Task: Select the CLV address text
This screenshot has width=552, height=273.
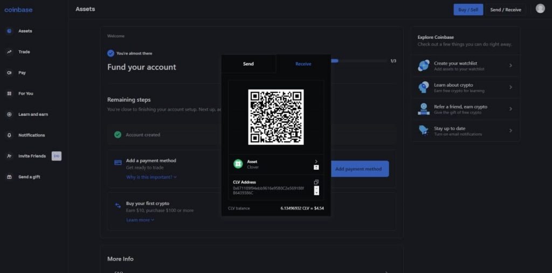Action: point(268,190)
